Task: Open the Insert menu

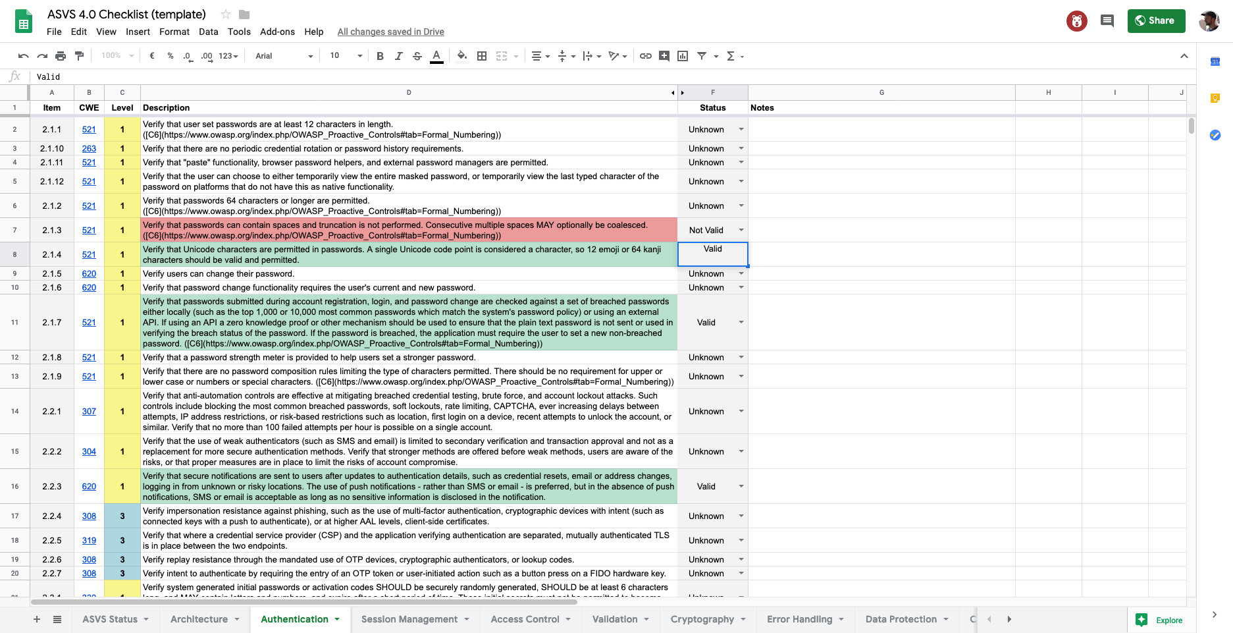Action: [x=138, y=32]
